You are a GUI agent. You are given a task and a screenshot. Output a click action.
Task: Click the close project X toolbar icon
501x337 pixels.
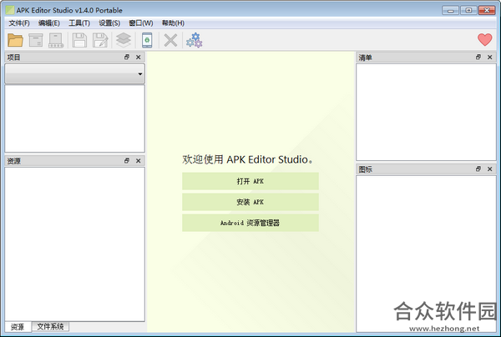pyautogui.click(x=170, y=41)
